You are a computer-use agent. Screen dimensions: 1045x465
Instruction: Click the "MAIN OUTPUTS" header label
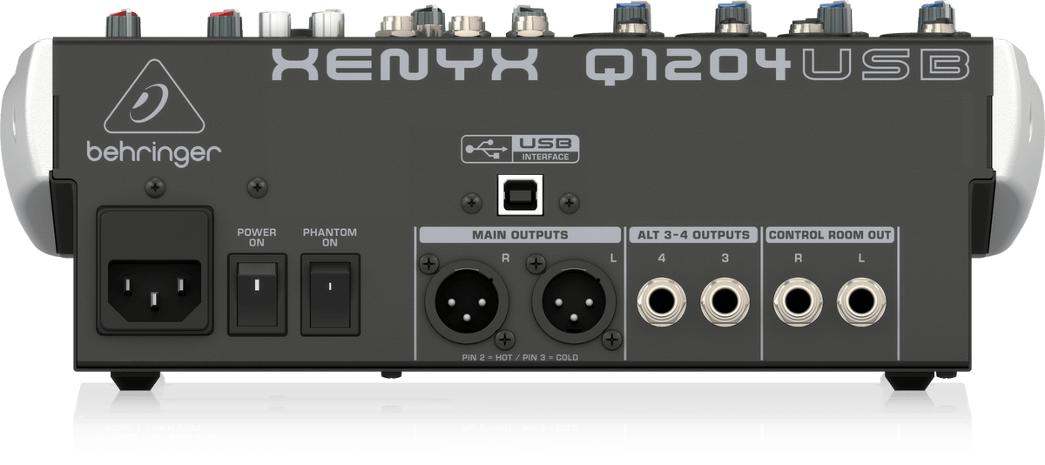(520, 234)
